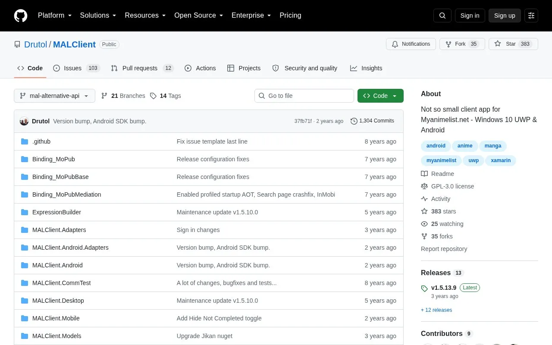Click the commit history clock icon
552x345 pixels.
[354, 121]
